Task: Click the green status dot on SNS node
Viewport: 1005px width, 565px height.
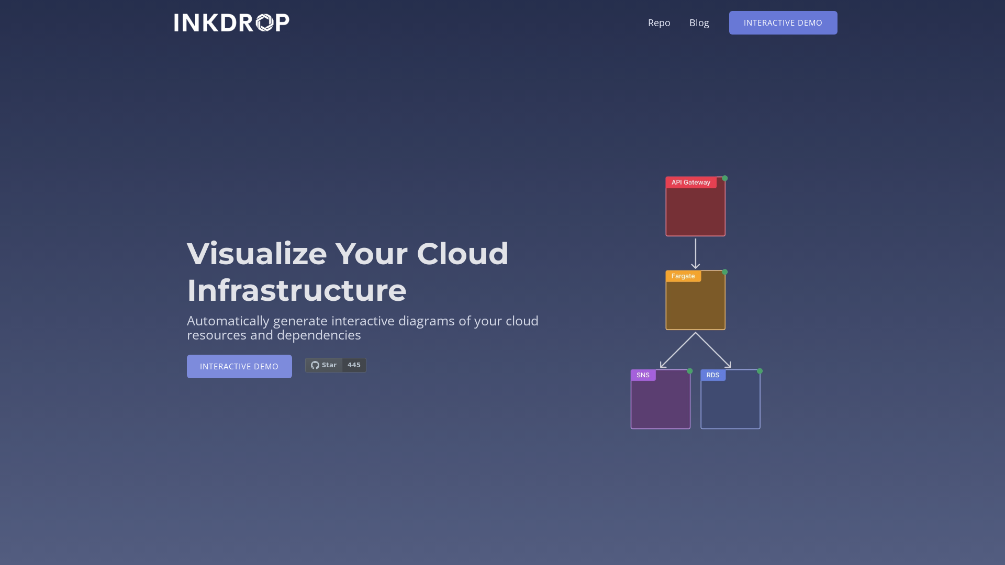Action: 690,371
